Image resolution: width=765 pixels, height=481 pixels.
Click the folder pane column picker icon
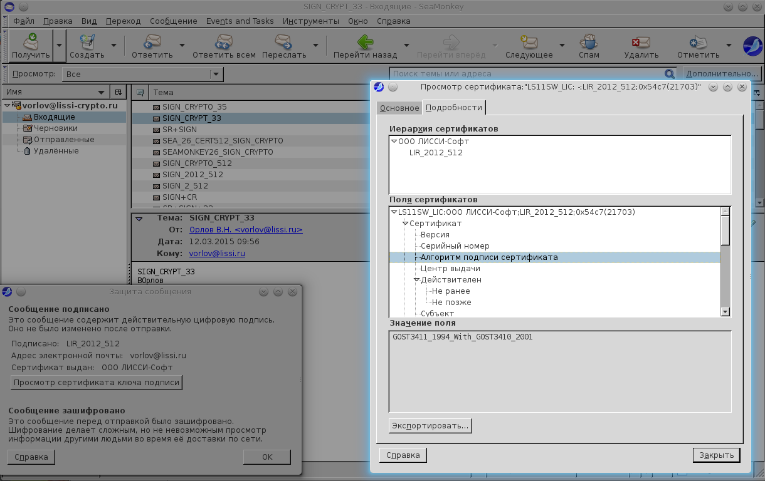coord(117,92)
